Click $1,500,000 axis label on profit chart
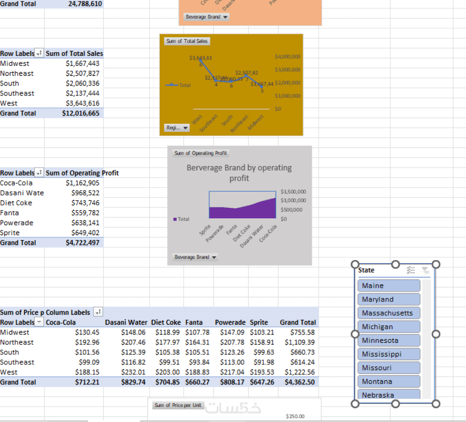The width and height of the screenshot is (466, 422). click(293, 191)
